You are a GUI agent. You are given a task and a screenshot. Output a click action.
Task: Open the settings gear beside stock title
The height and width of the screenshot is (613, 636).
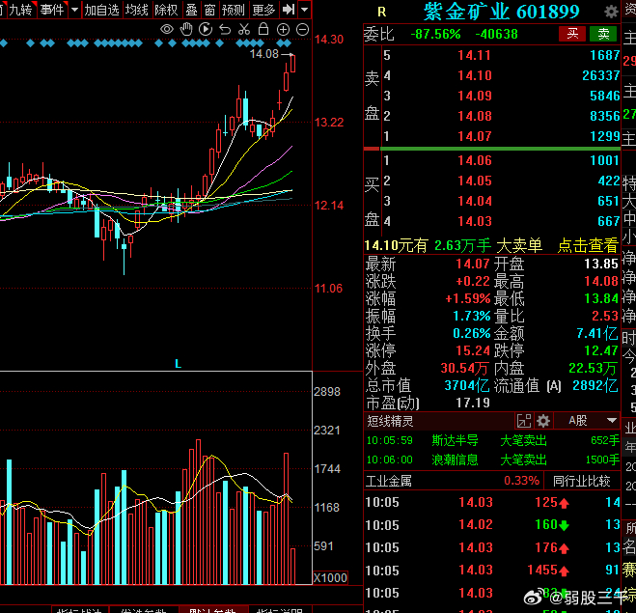(611, 12)
